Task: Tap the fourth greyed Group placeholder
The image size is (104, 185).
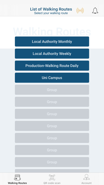Action: pos(52,126)
